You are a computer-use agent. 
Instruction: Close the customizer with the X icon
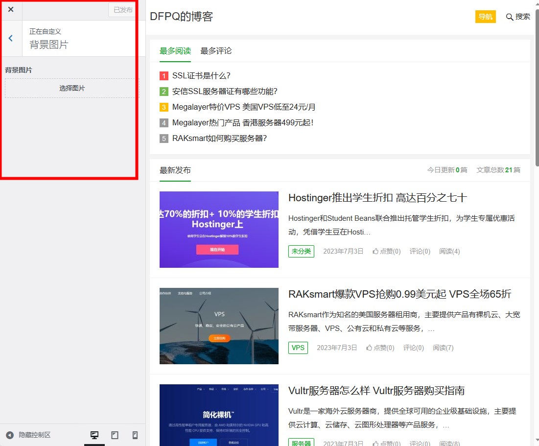(11, 10)
